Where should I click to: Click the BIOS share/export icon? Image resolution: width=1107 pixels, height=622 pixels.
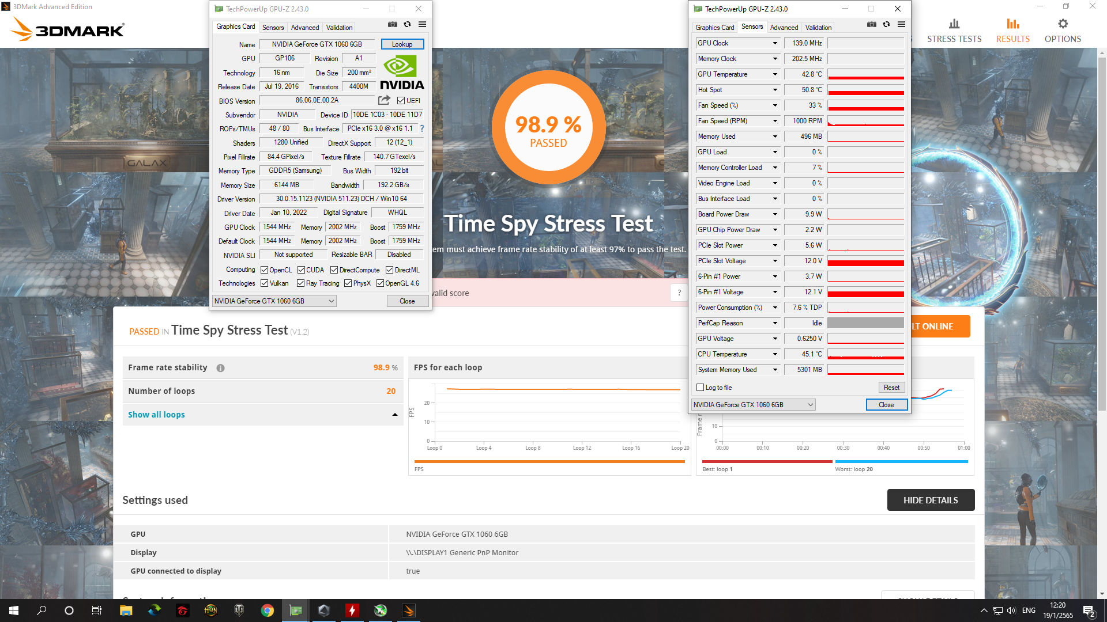point(384,100)
